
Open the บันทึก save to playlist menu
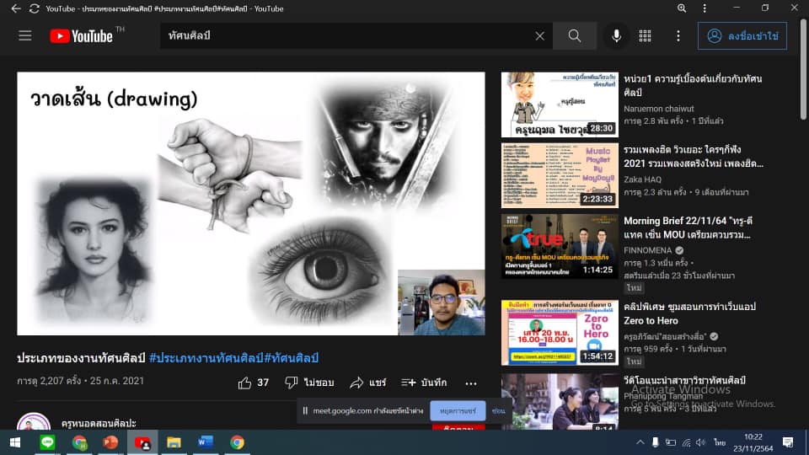click(424, 383)
